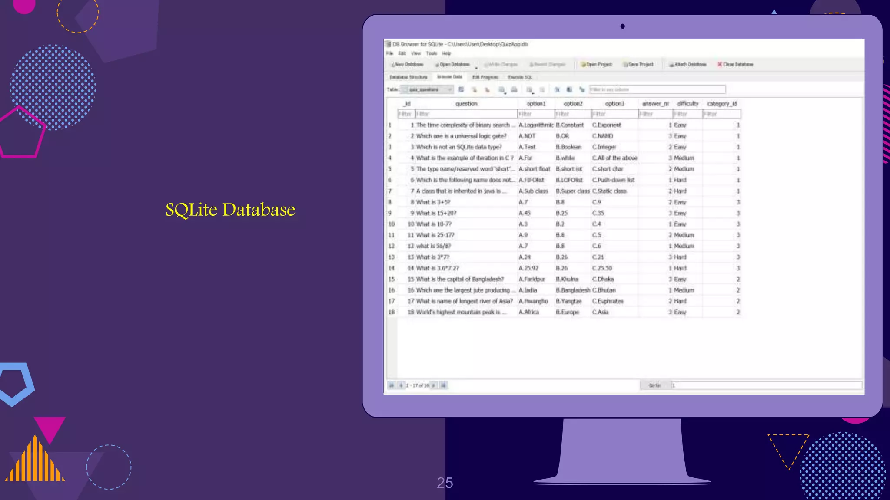Image resolution: width=890 pixels, height=500 pixels.
Task: Click the _id column header
Action: [x=406, y=104]
